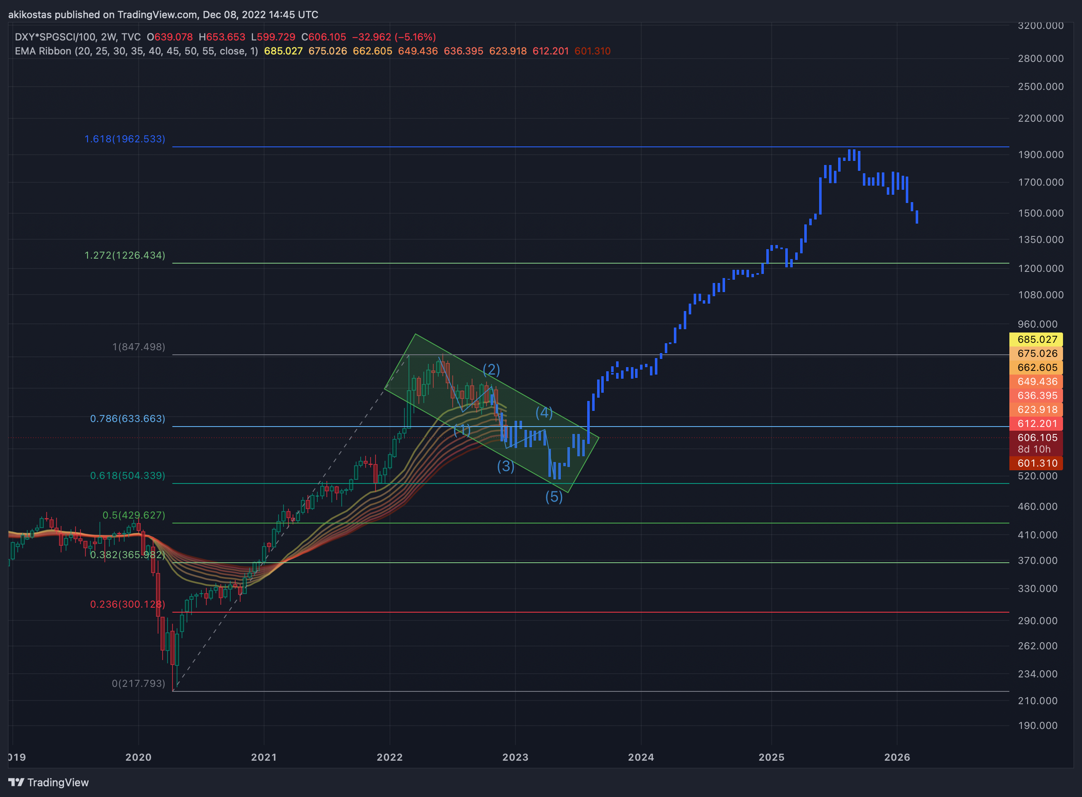Select the 0.382(365.982) Fibonacci label
This screenshot has height=797, width=1082.
[x=128, y=555]
